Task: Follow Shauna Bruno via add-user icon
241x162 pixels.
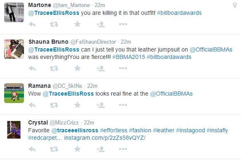Action: point(101,68)
